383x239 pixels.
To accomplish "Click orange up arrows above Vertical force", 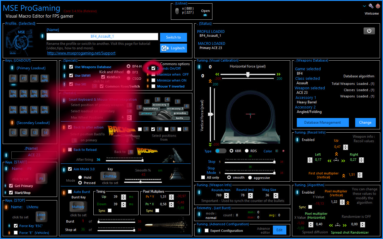I will point(210,81).
